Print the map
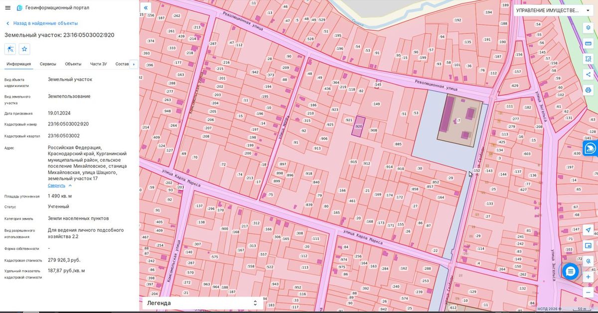Image resolution: width=598 pixels, height=313 pixels. tap(588, 90)
